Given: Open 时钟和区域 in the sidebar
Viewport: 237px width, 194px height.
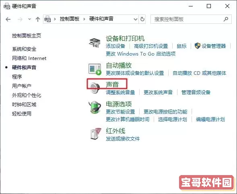Looking at the screenshot, I should (24, 105).
